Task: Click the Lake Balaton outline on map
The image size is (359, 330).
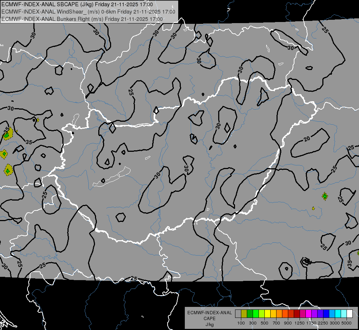Action: coord(111,177)
